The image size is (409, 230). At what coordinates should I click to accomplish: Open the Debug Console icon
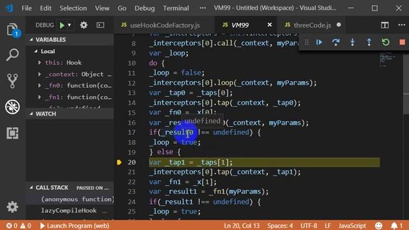click(x=100, y=25)
